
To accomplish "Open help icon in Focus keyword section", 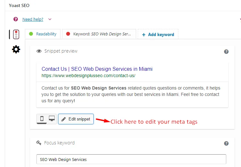I will [226, 143].
